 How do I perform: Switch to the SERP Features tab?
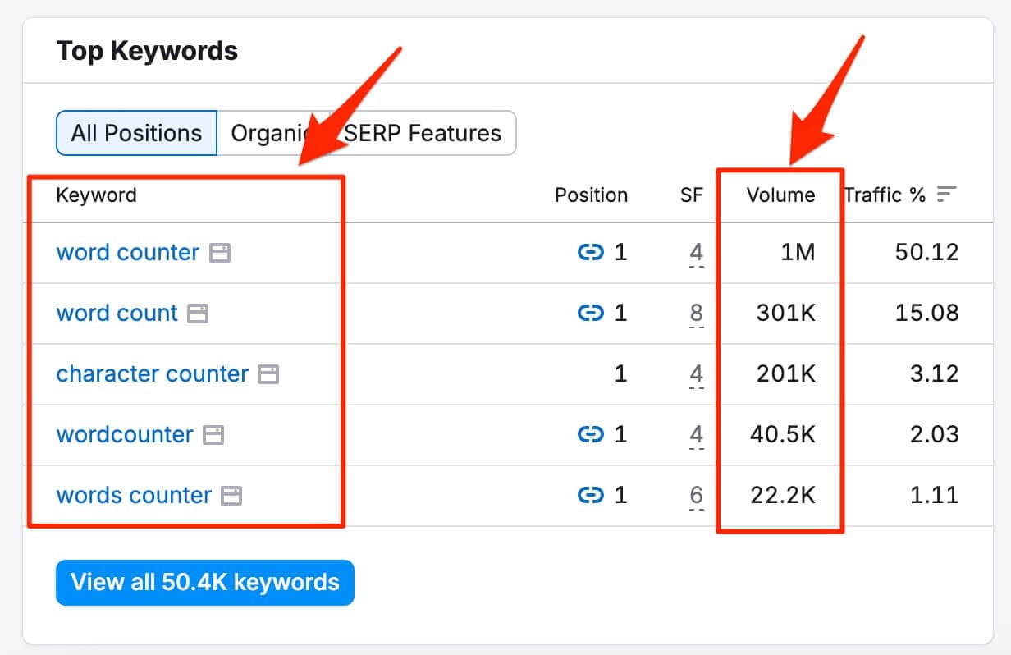tap(423, 133)
